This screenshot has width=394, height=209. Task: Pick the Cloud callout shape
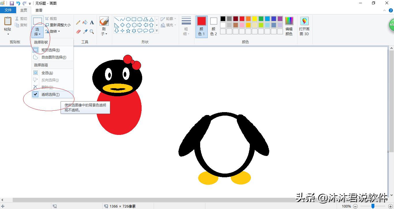click(151, 31)
